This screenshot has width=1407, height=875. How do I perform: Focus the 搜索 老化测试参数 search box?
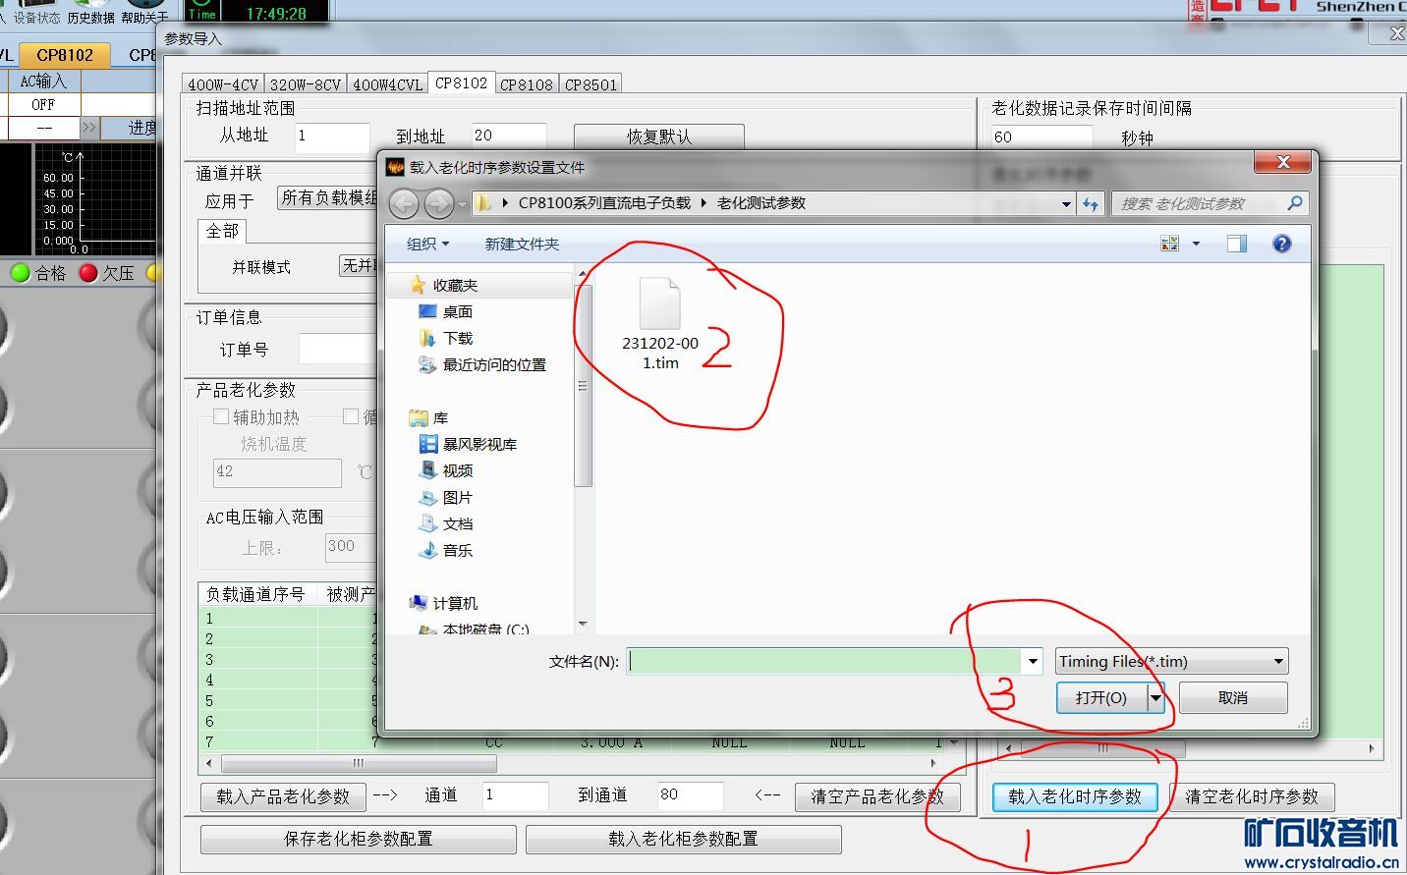1199,203
